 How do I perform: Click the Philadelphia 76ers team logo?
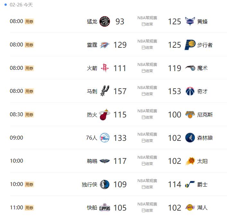(x=105, y=138)
